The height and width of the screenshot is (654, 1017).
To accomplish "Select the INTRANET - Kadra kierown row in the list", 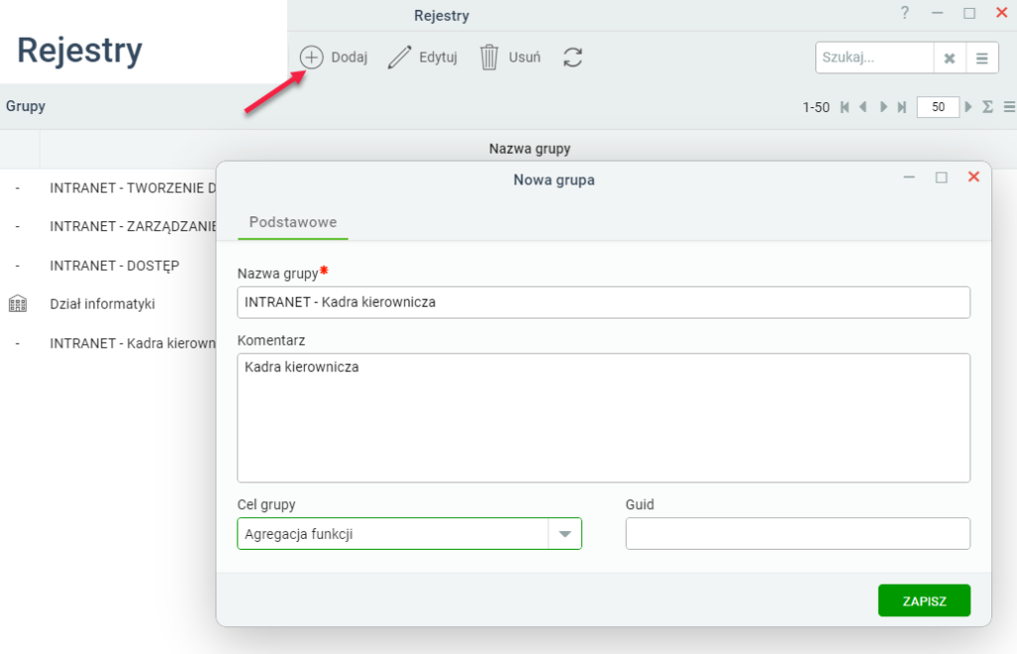I will tap(109, 343).
